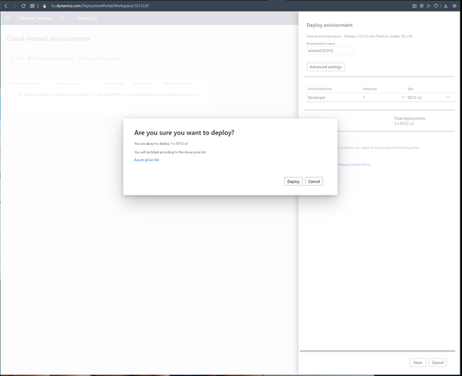Click the browser address bar URL

click(x=100, y=5)
